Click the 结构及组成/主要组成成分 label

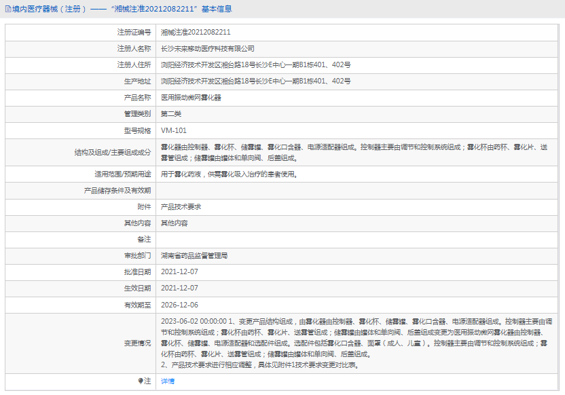[x=113, y=153]
